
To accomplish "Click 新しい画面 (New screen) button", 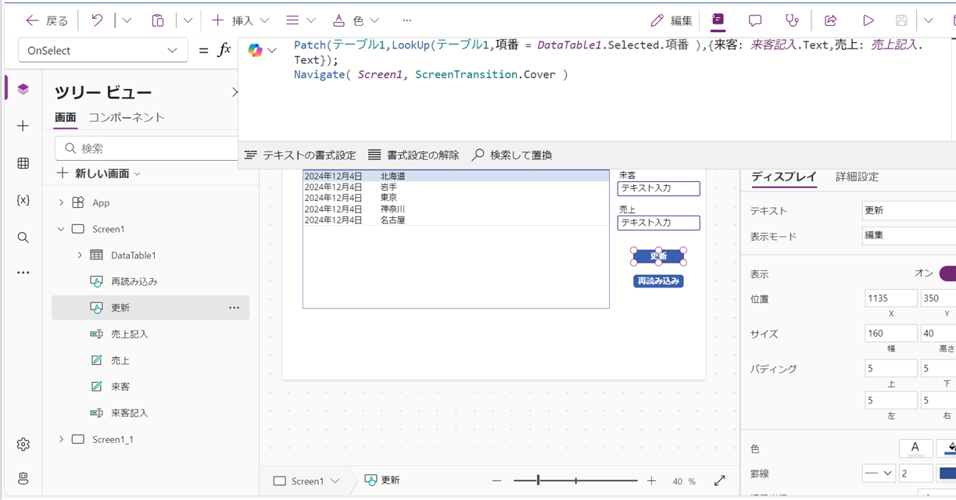I will pos(98,173).
